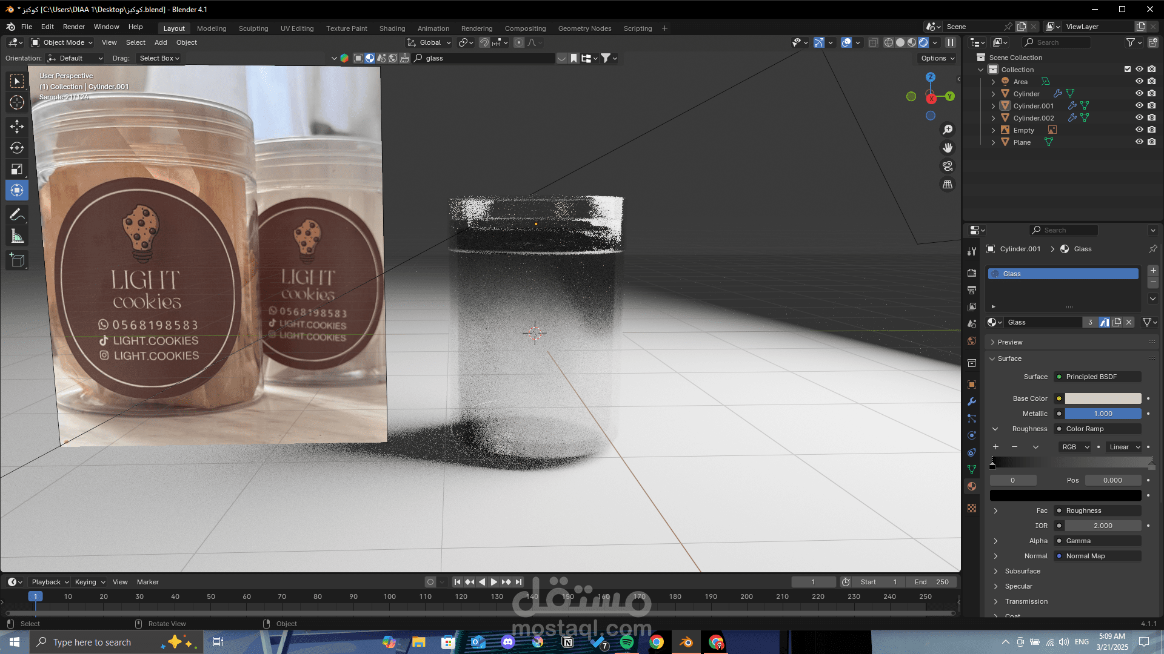The width and height of the screenshot is (1164, 654).
Task: Click the Base Color swatch
Action: (1103, 398)
